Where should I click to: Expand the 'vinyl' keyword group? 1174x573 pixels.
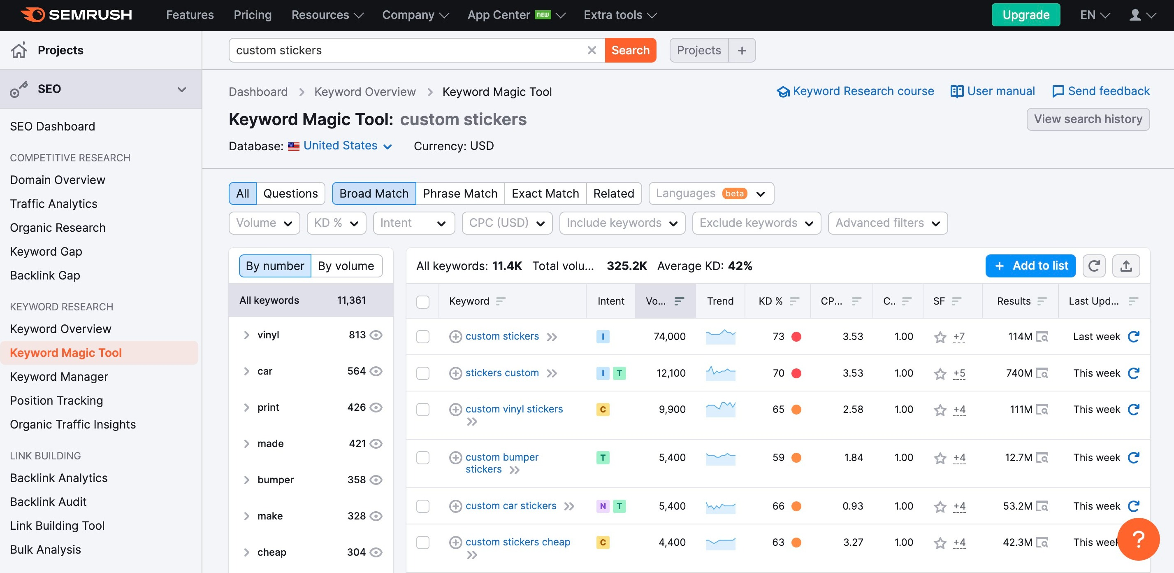tap(246, 335)
